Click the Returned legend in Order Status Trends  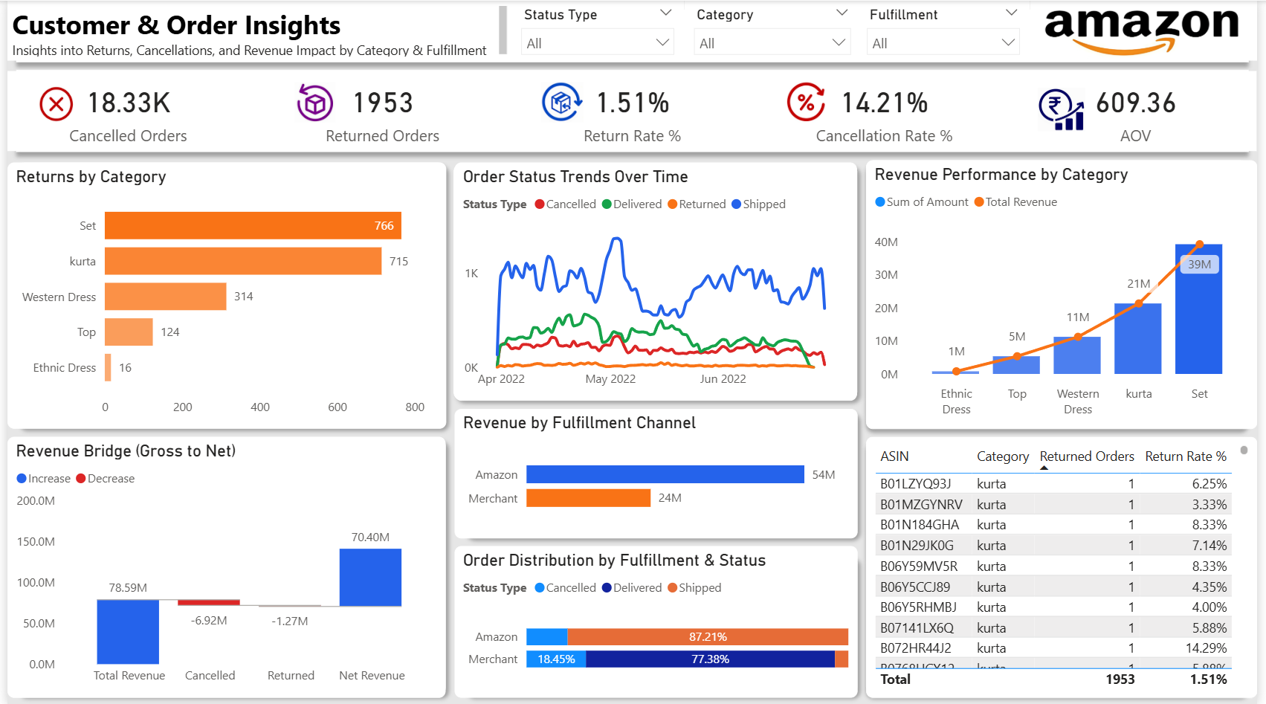(x=697, y=204)
